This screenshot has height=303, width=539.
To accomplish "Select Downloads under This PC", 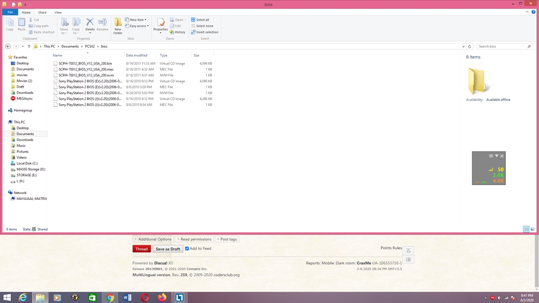I will 25,140.
